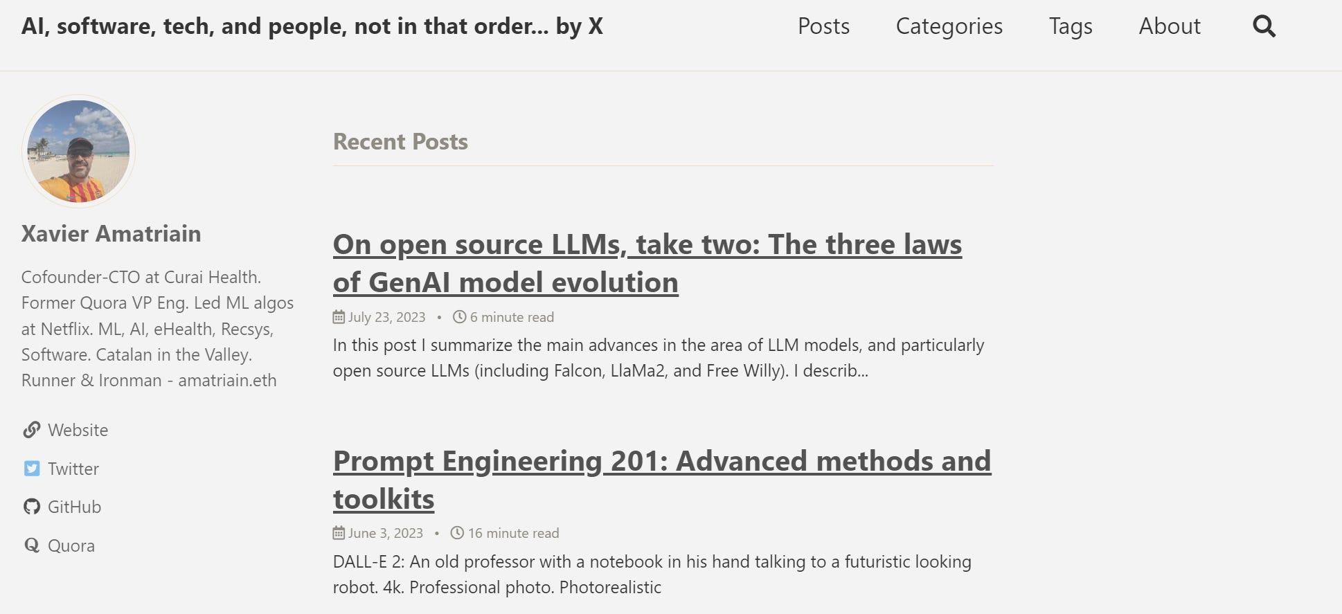Open the search icon in the navbar
This screenshot has height=614, width=1342.
pyautogui.click(x=1264, y=26)
